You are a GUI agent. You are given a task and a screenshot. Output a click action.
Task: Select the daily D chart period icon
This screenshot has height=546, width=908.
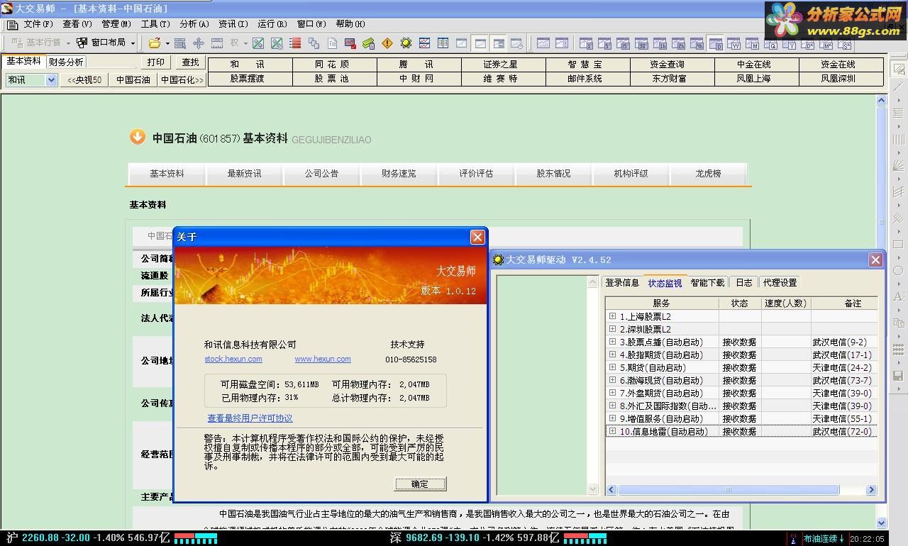pyautogui.click(x=716, y=43)
